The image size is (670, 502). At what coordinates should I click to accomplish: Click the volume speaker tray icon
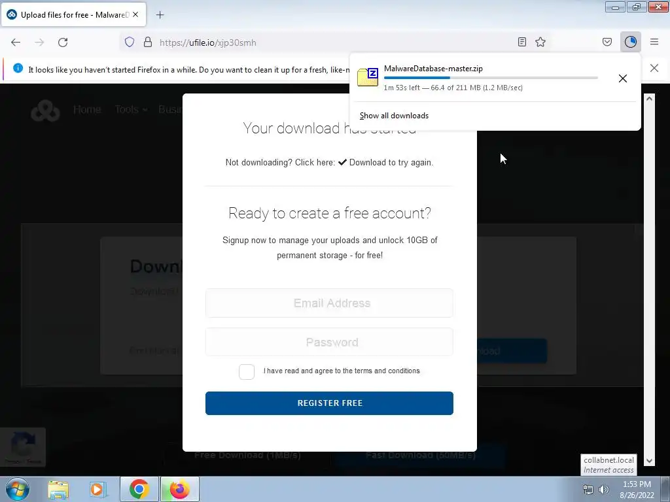603,490
